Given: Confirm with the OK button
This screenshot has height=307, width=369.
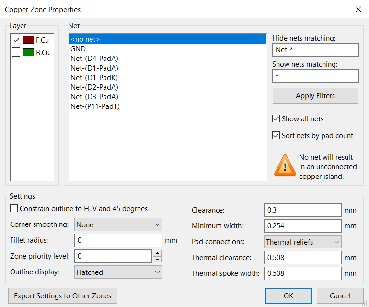Looking at the screenshot, I should tap(288, 296).
